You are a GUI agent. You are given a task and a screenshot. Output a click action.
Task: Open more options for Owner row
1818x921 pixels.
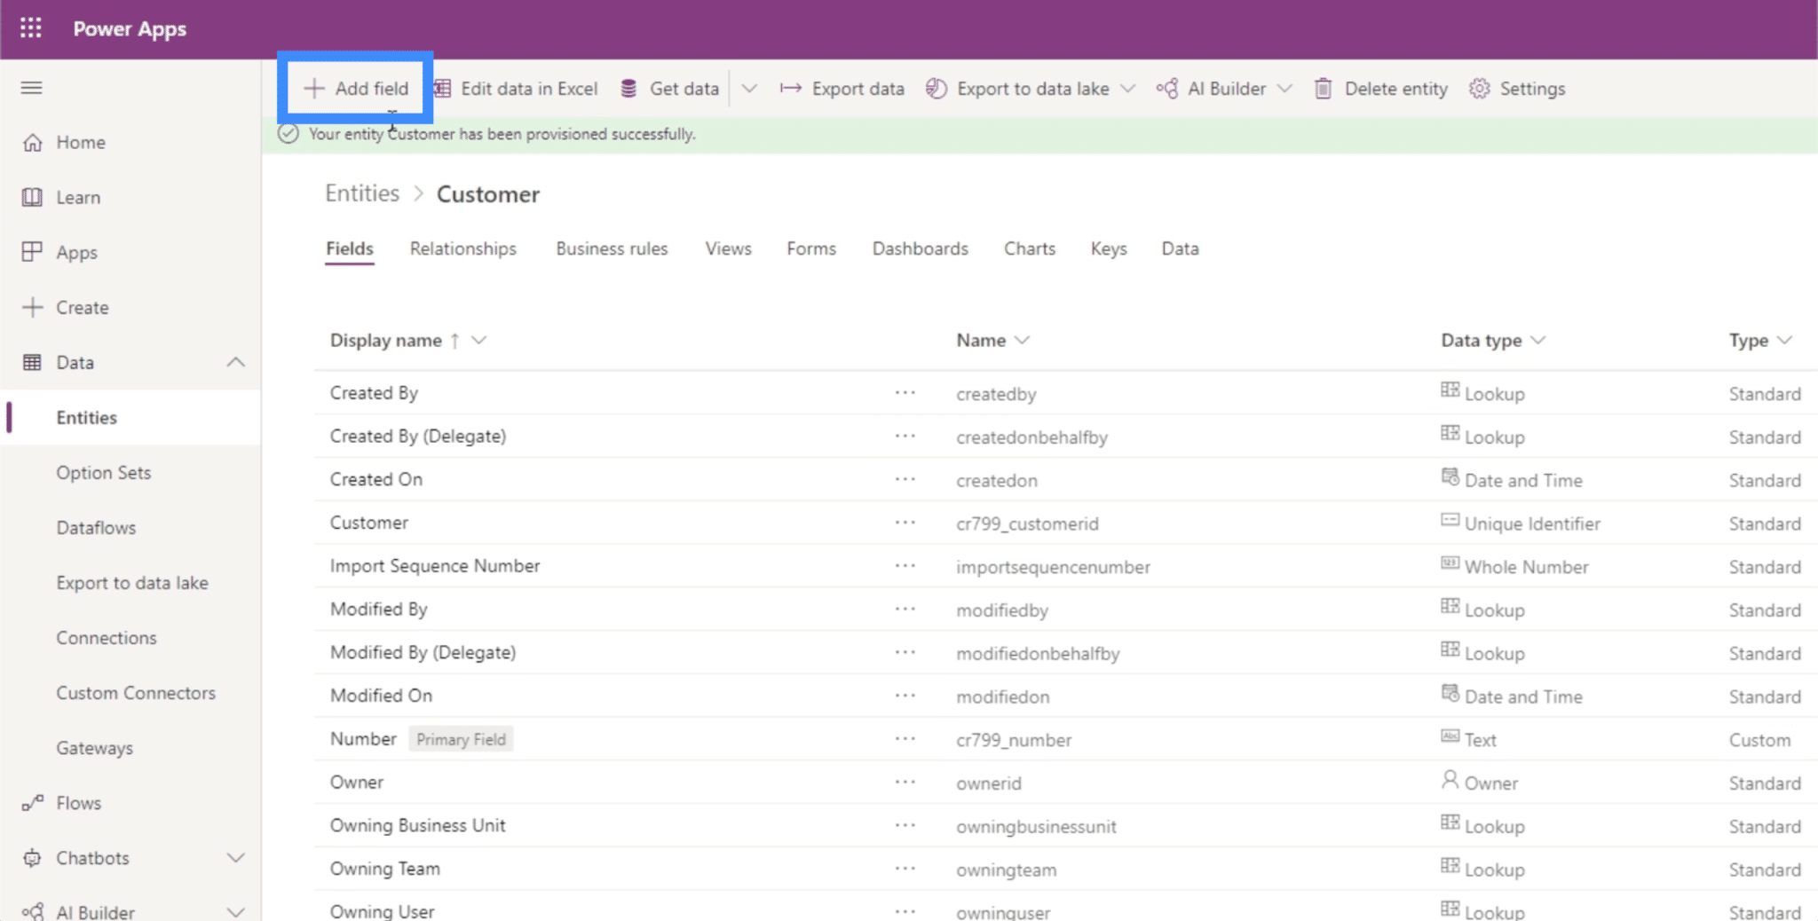point(905,782)
